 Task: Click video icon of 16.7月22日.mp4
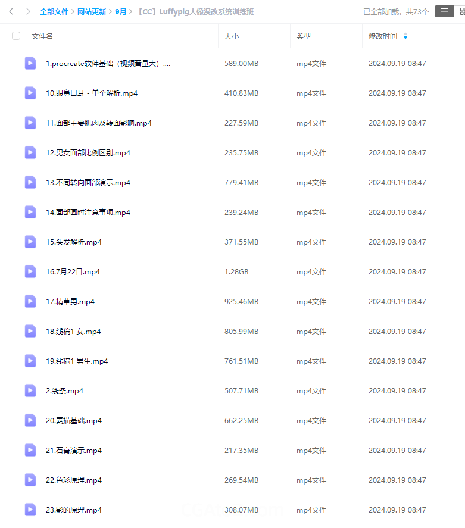point(30,272)
